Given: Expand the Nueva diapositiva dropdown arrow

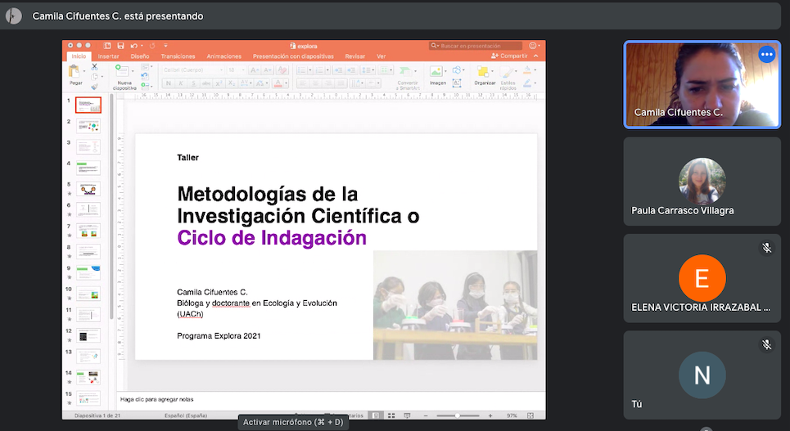Looking at the screenshot, I should [x=133, y=71].
